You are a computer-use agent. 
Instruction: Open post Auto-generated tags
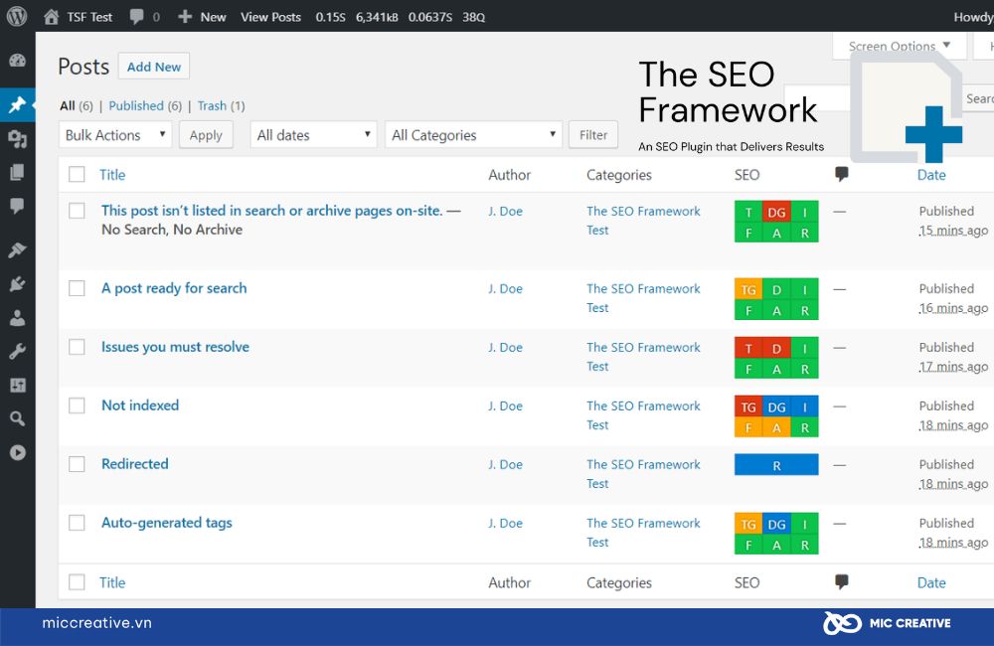pos(167,523)
